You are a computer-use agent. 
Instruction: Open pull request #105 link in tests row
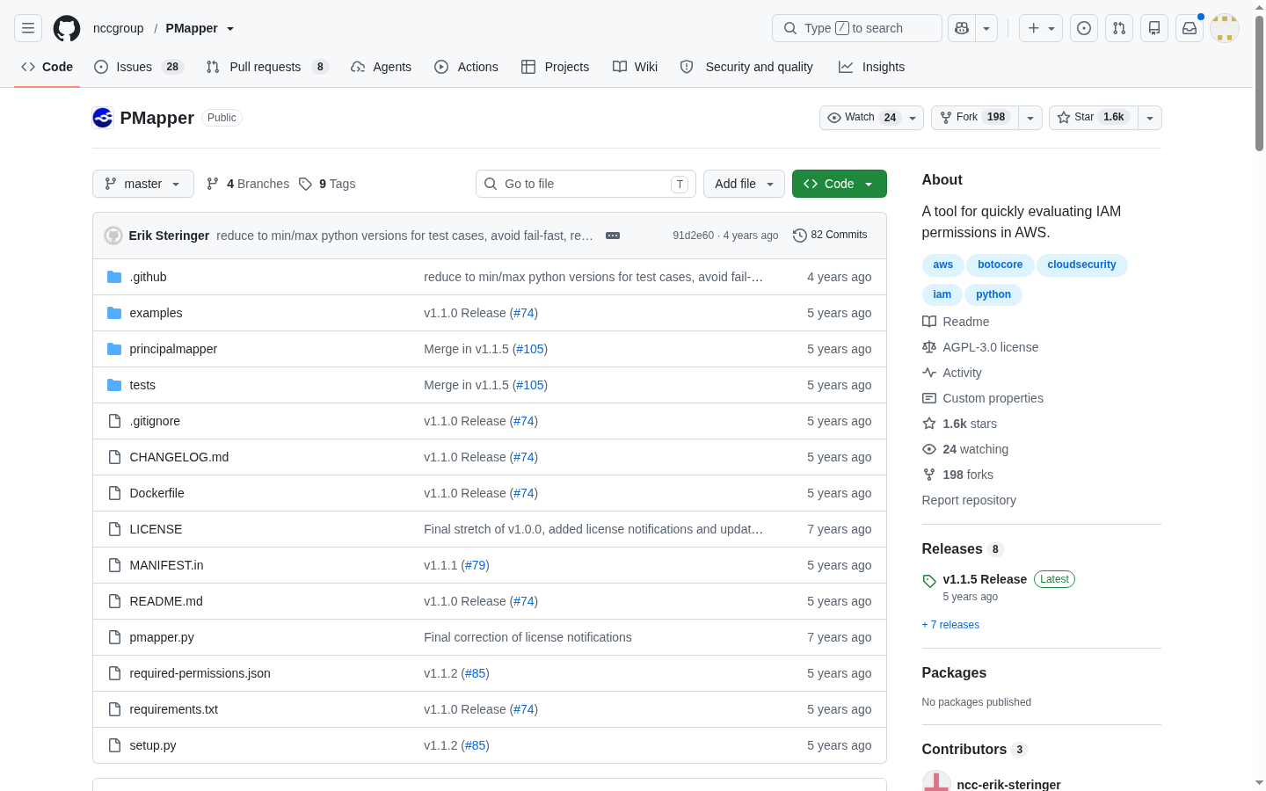tap(530, 385)
